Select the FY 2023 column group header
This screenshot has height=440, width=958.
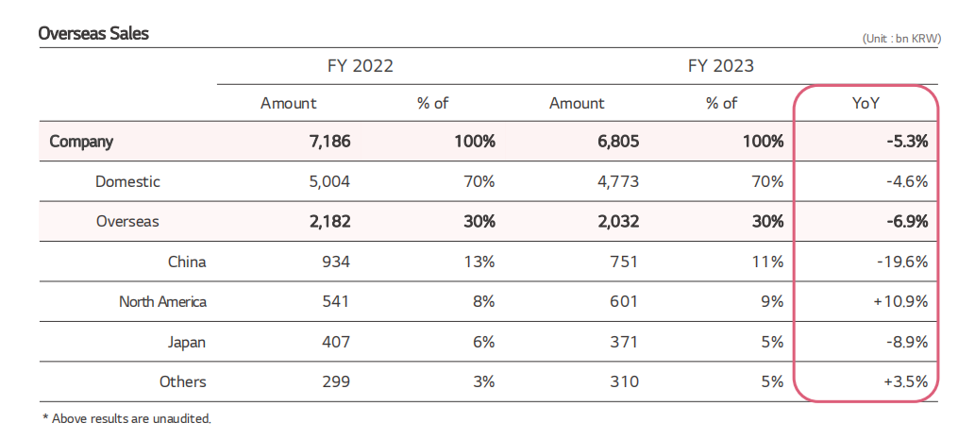click(x=720, y=66)
